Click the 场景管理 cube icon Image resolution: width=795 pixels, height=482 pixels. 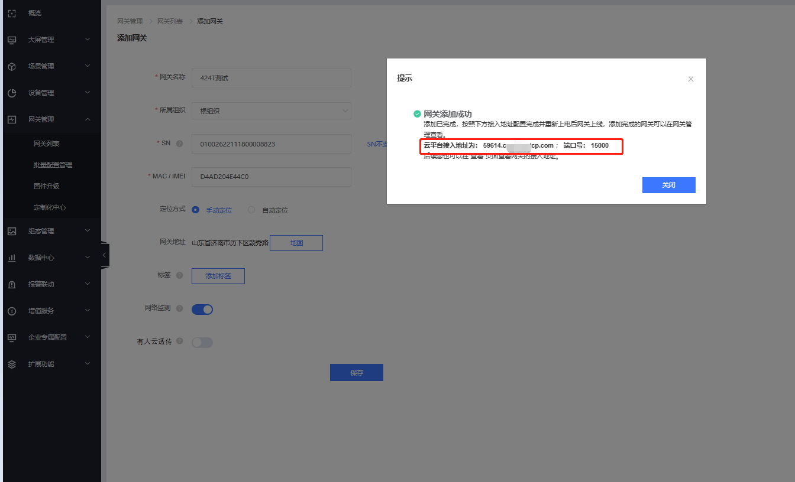click(x=12, y=66)
